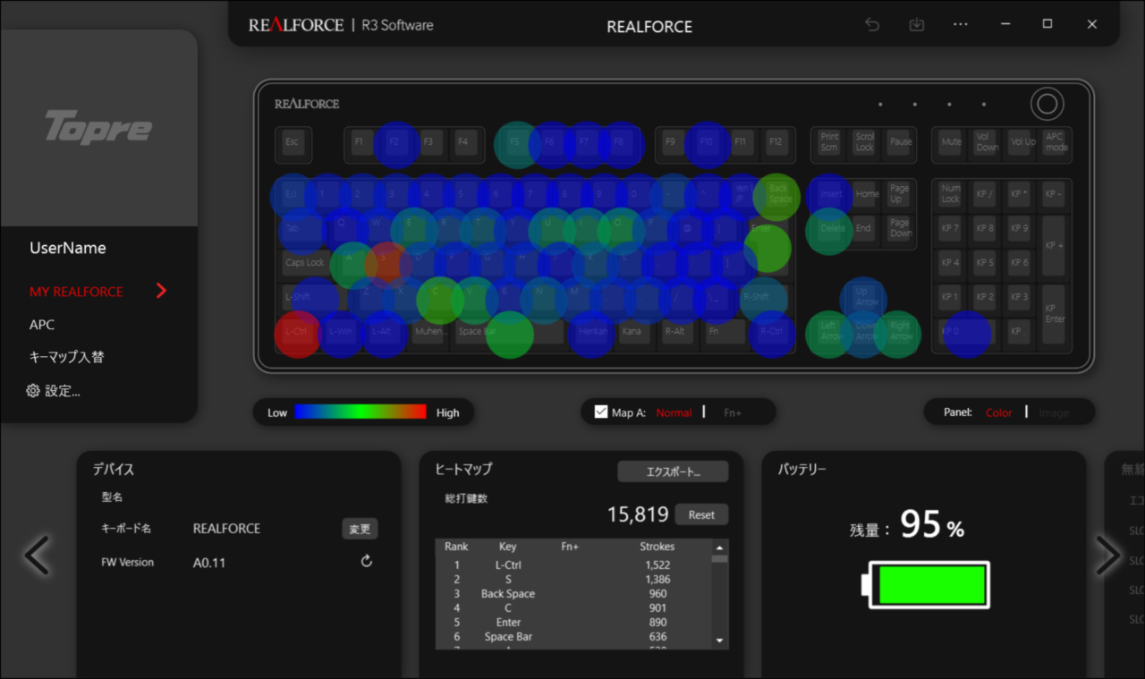
Task: Click the Topre logo in sidebar
Action: [98, 127]
